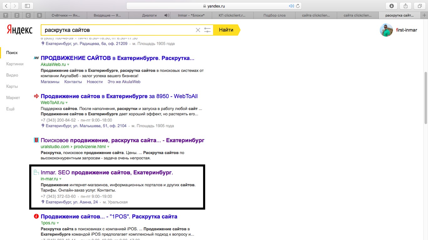Open the pinned C tab

[x=28, y=15]
